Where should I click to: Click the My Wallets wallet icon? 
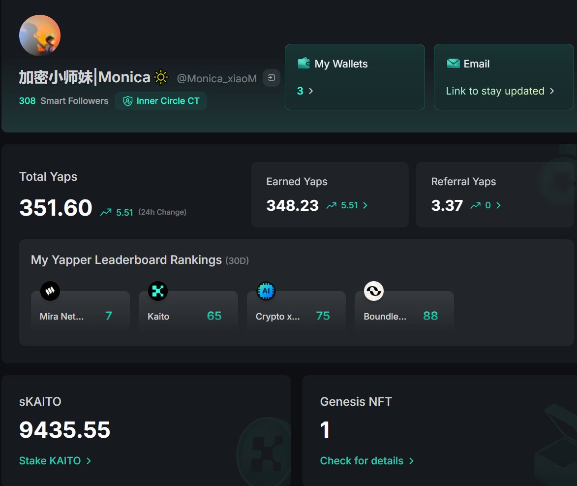tap(304, 64)
